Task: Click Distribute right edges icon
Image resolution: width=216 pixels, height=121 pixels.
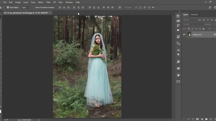Action: (x=112, y=7)
